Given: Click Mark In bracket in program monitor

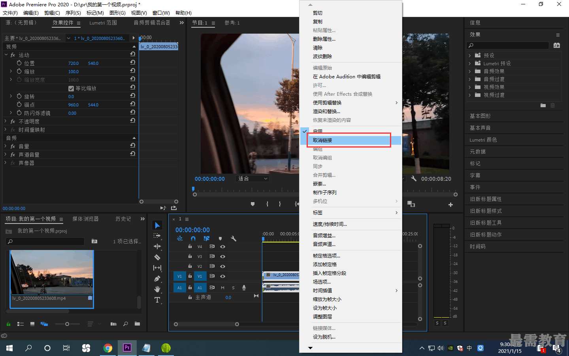Looking at the screenshot, I should [x=268, y=204].
